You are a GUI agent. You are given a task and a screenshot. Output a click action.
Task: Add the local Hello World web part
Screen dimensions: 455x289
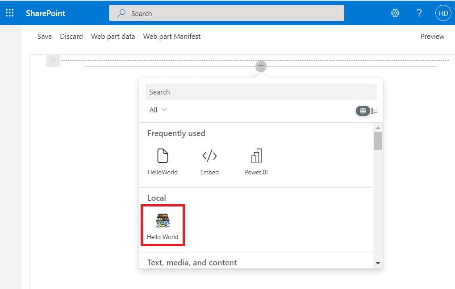tap(163, 226)
